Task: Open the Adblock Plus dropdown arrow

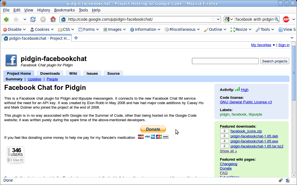Action: point(294,19)
